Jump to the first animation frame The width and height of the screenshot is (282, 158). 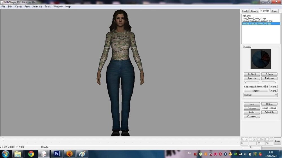click(x=242, y=139)
